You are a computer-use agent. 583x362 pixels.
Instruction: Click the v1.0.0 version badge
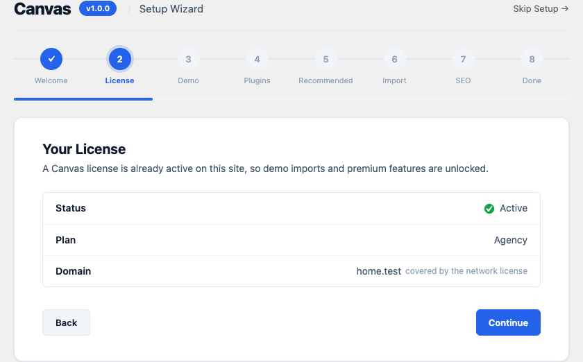pos(98,8)
